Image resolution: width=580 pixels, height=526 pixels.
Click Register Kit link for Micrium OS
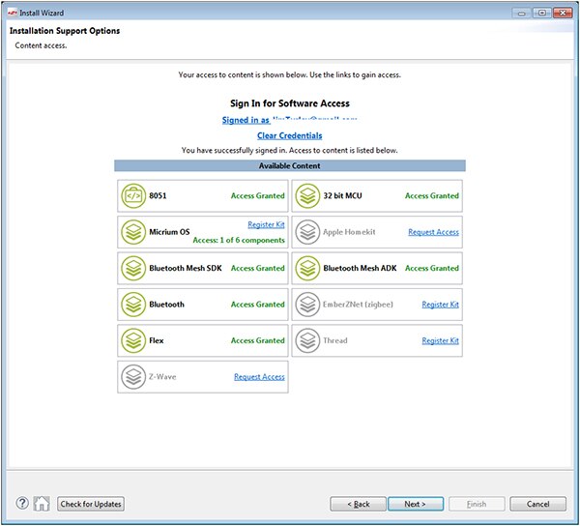(266, 224)
